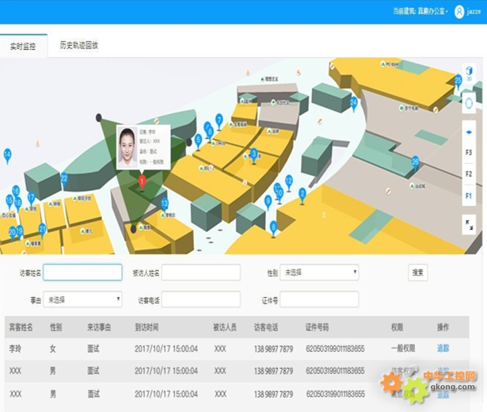Open the 事由 reason dropdown

[82, 299]
